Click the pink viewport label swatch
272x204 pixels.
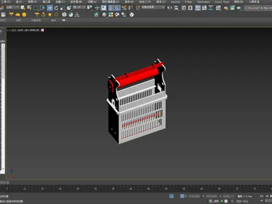tap(42, 30)
